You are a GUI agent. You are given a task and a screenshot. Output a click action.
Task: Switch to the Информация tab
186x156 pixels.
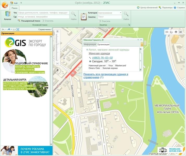point(90,44)
